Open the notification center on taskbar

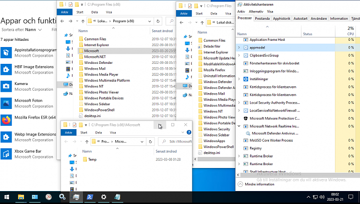(x=350, y=197)
